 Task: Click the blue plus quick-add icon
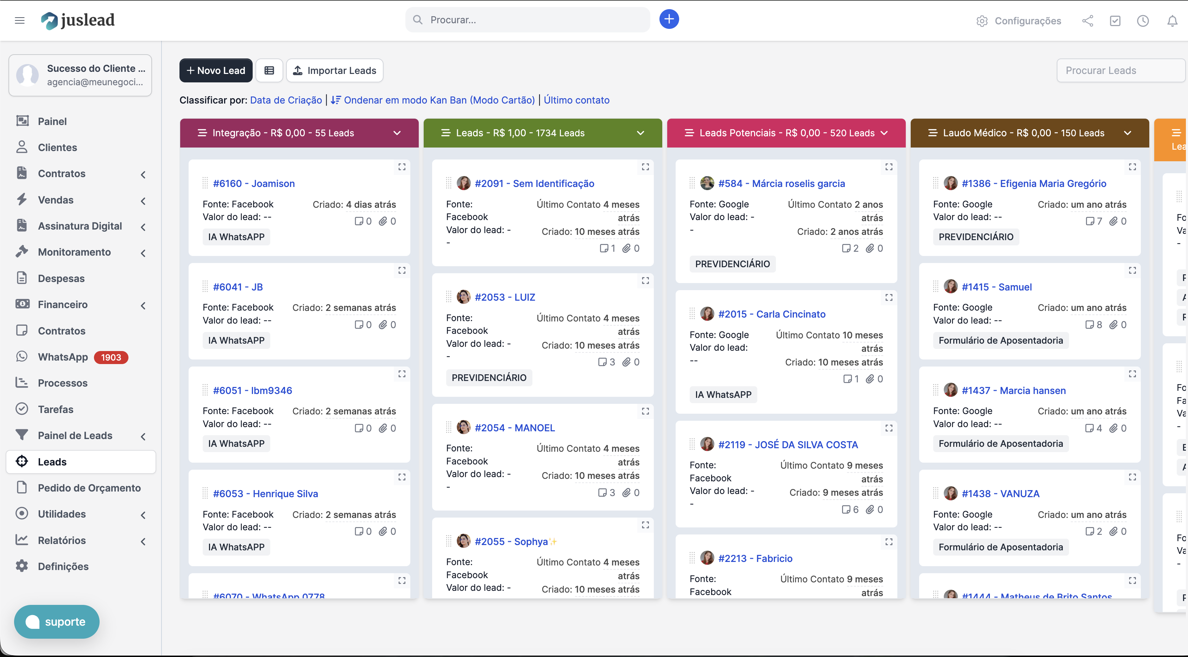[x=669, y=19]
